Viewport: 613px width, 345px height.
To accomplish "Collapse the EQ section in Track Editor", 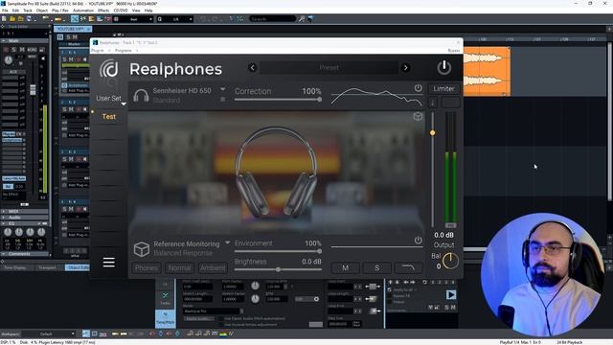I will pos(24,223).
